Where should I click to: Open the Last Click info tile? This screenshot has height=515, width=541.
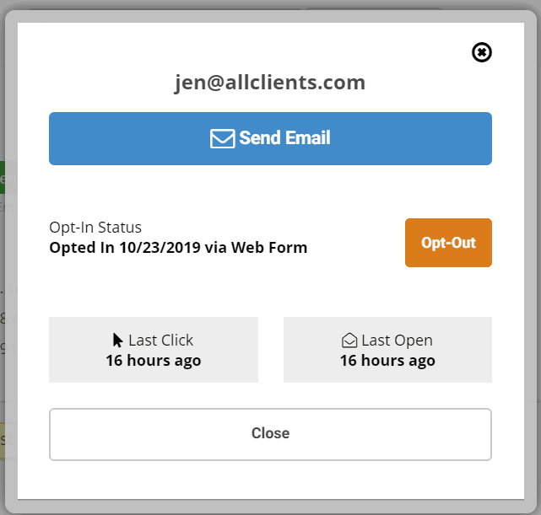coord(154,350)
